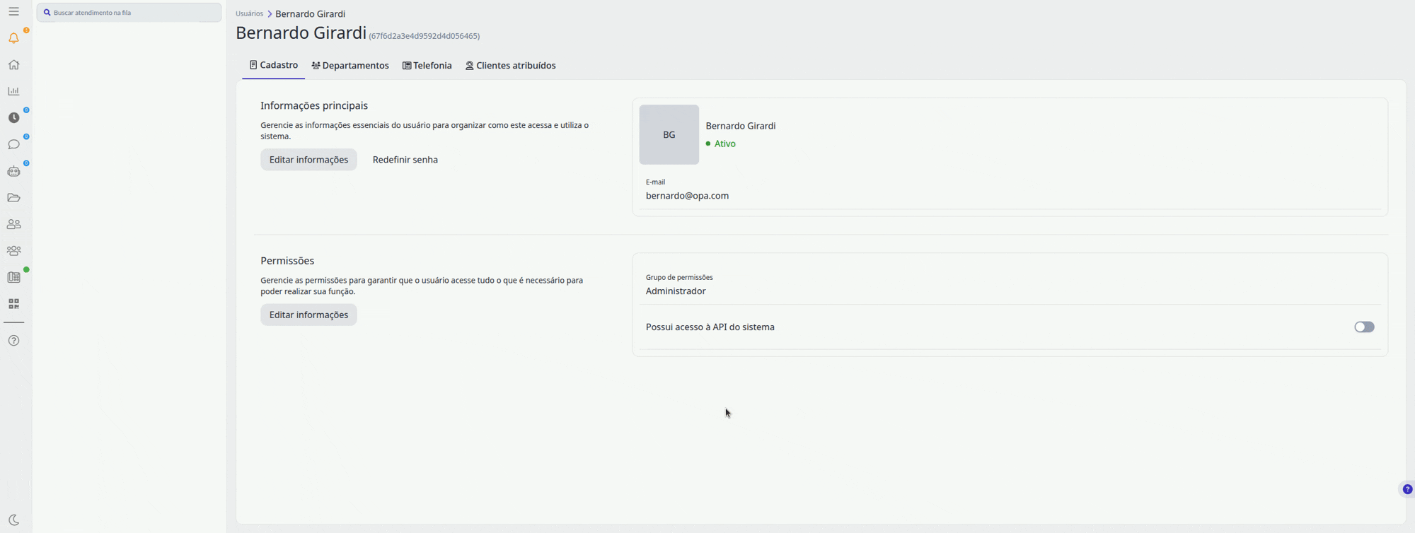1415x533 pixels.
Task: Open the clock icon in sidebar
Action: pyautogui.click(x=13, y=117)
